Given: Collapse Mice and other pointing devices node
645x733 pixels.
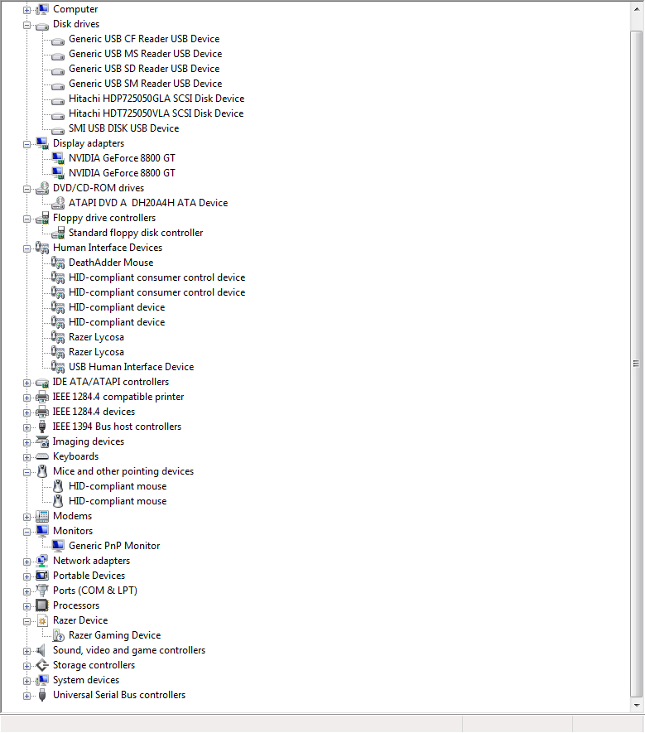Looking at the screenshot, I should click(x=26, y=472).
